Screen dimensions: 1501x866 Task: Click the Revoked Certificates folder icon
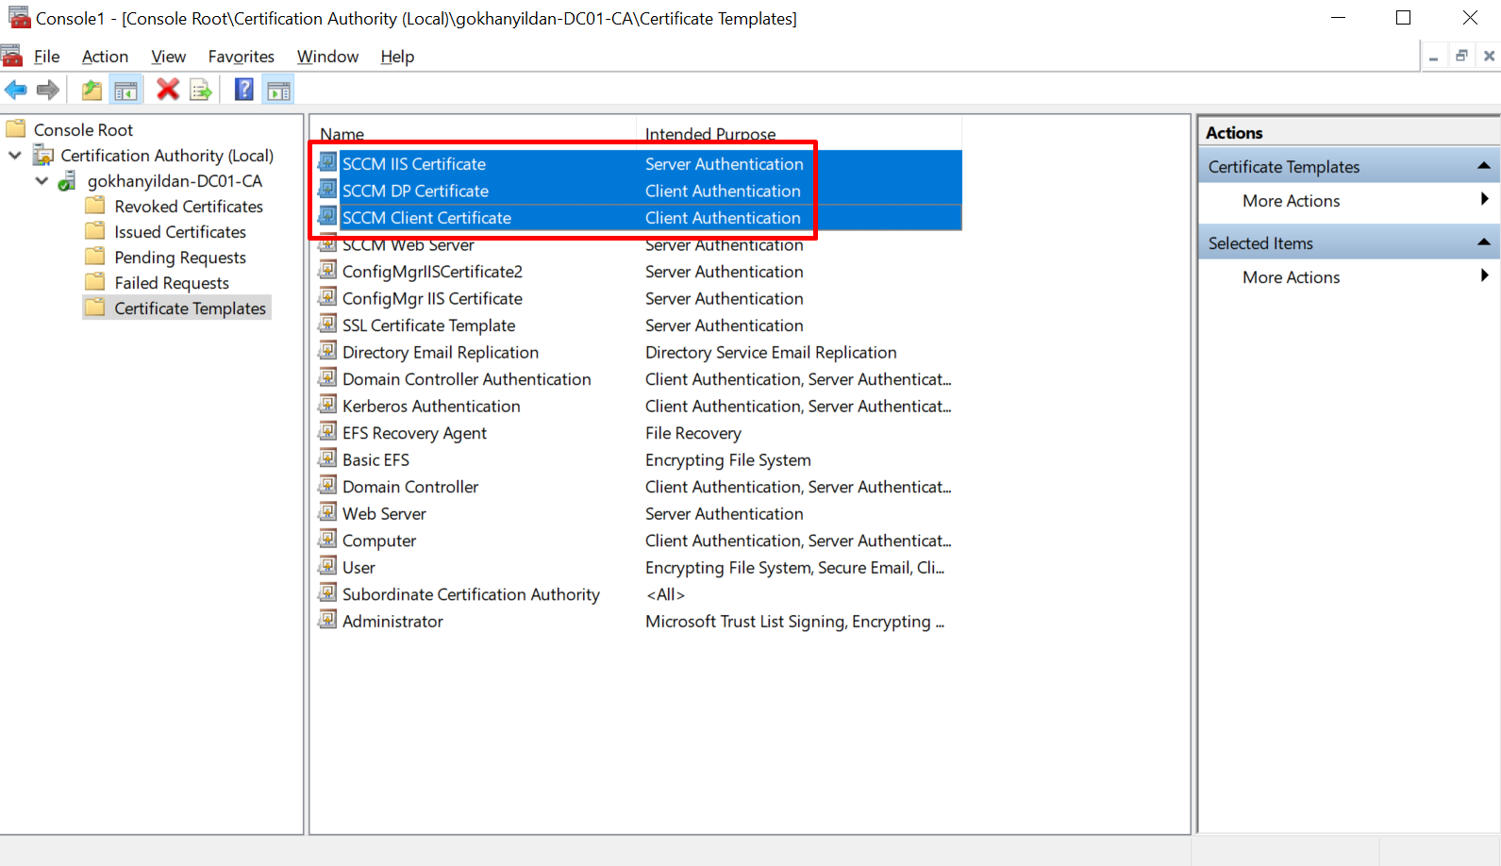(x=95, y=205)
